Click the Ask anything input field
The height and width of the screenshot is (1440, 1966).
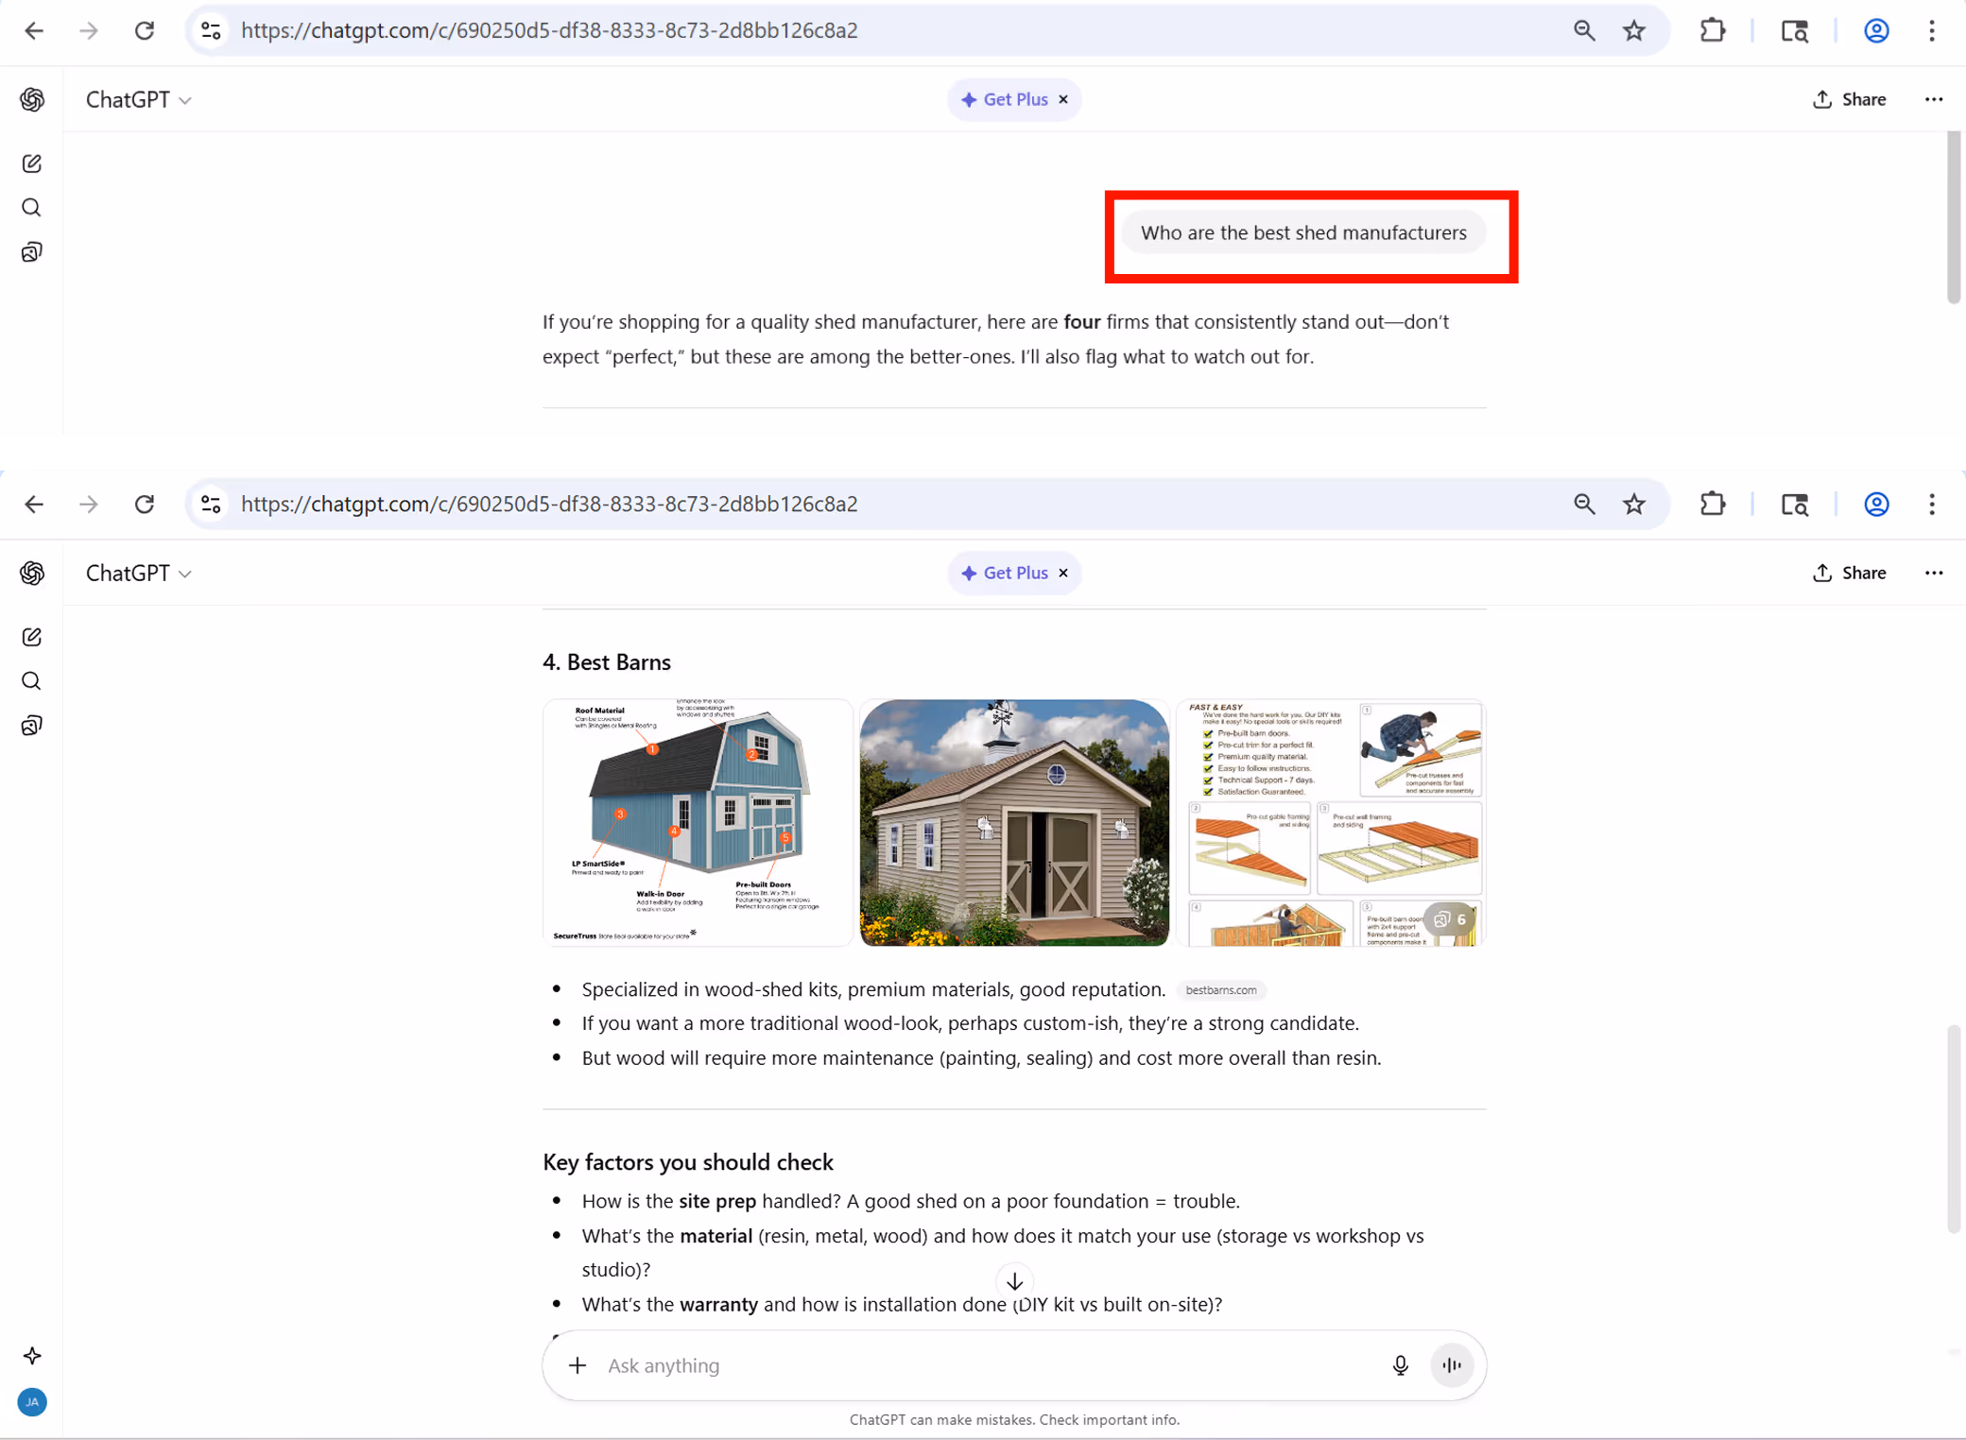[x=983, y=1365]
